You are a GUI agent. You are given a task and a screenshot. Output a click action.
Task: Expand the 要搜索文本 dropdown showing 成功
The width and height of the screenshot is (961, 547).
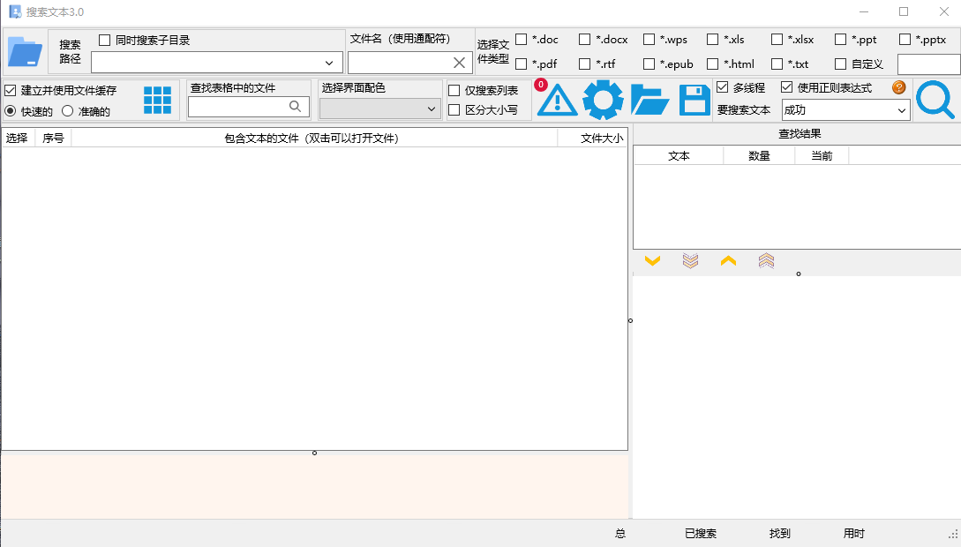click(902, 111)
